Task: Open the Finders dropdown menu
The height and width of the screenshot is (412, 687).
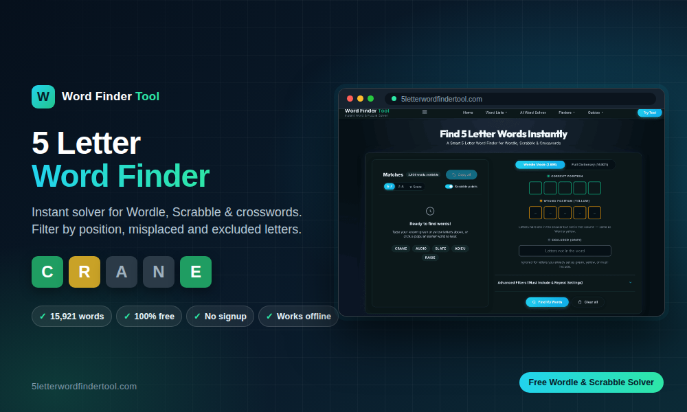Action: click(x=567, y=113)
